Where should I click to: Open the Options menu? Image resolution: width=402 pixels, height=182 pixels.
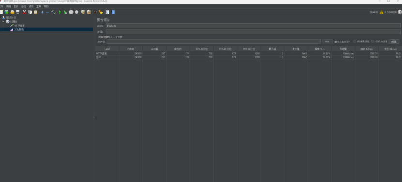31,6
